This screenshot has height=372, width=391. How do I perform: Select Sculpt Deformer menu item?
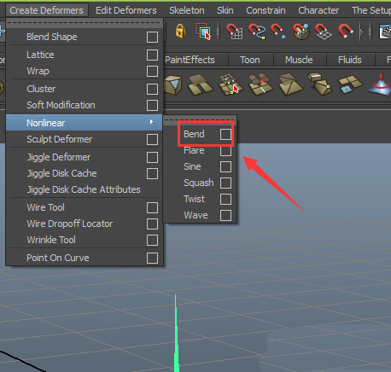59,139
